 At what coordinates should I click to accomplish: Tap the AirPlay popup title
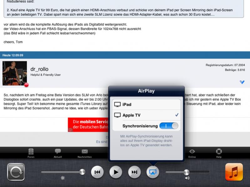(x=146, y=91)
